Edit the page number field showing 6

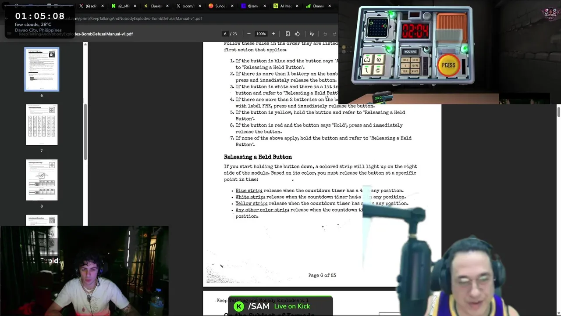point(225,34)
